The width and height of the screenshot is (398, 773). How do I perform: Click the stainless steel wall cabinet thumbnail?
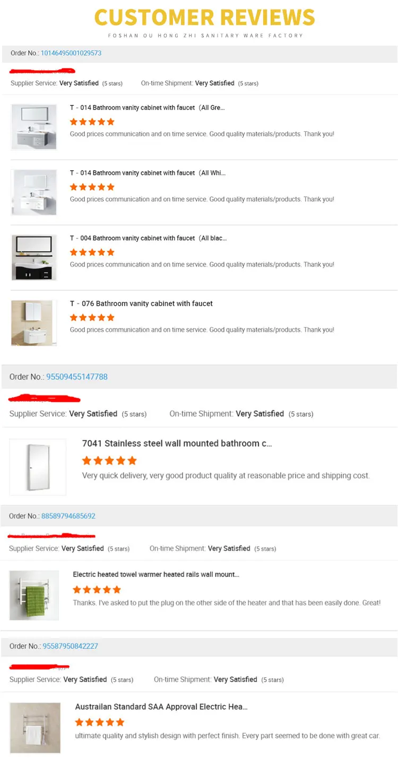38,467
